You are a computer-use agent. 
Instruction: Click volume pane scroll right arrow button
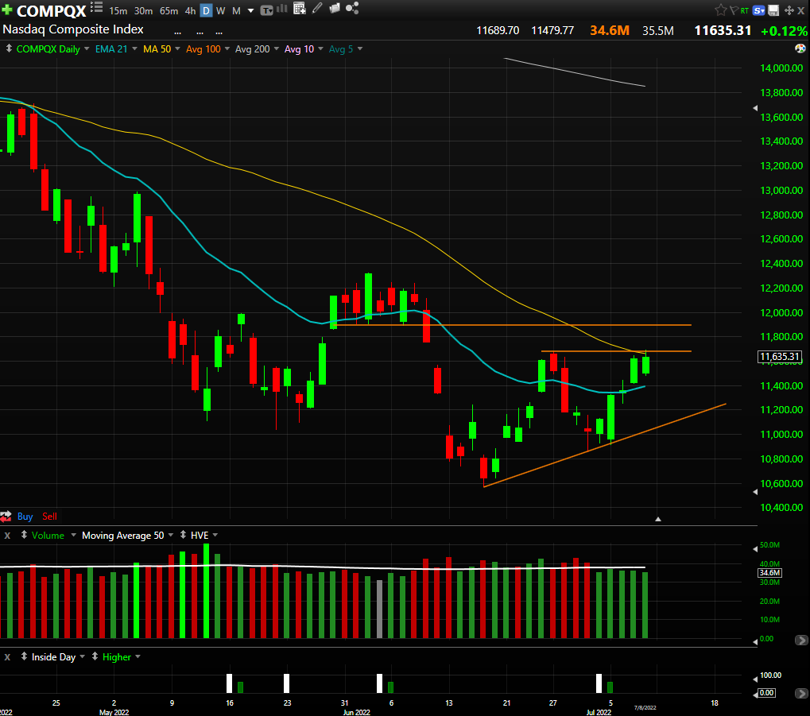coord(800,640)
